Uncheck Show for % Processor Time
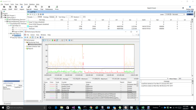 tap(45, 84)
